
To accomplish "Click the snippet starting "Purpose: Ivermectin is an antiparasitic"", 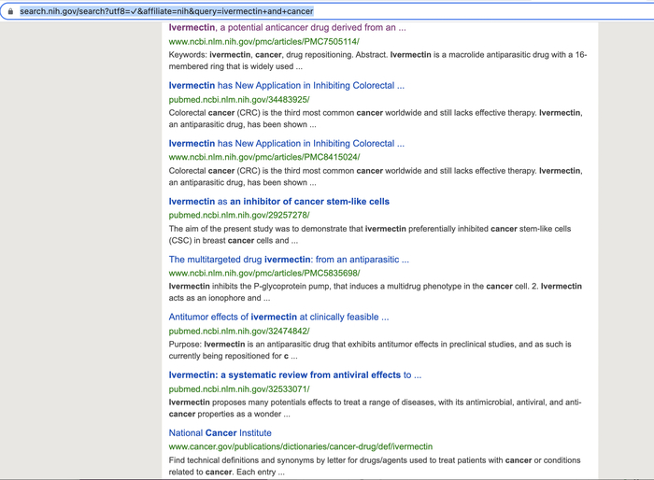I will 374,349.
